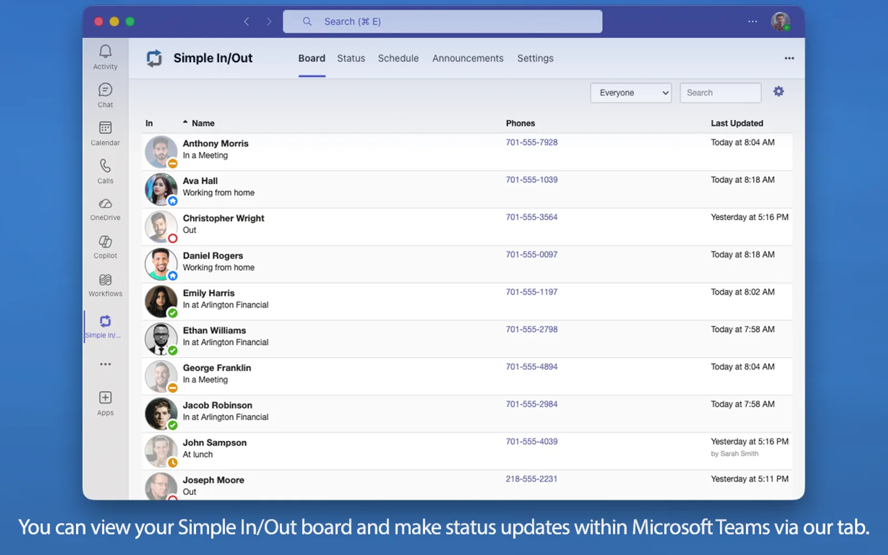Open Teams title bar more options
This screenshot has width=888, height=555.
[753, 22]
